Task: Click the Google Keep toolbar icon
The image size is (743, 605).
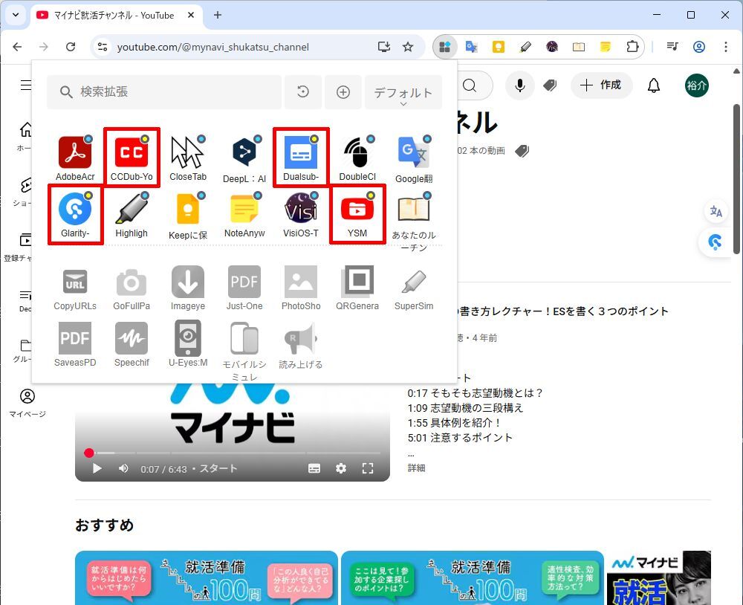Action: coord(498,47)
